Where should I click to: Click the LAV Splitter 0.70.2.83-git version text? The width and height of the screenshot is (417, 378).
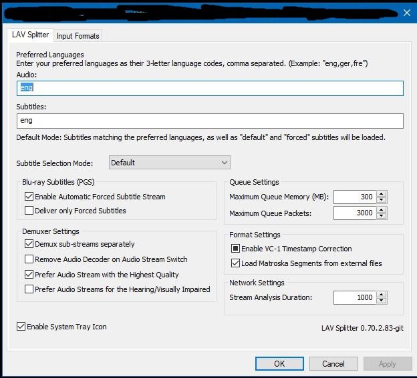tap(362, 328)
